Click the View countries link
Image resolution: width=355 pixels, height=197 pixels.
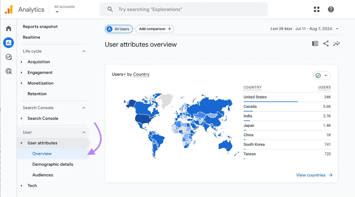(314, 175)
